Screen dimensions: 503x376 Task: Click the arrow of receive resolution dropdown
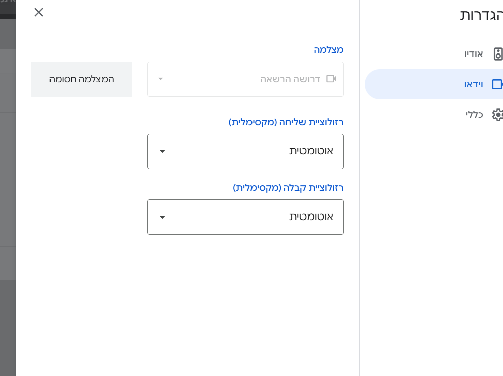pos(162,217)
